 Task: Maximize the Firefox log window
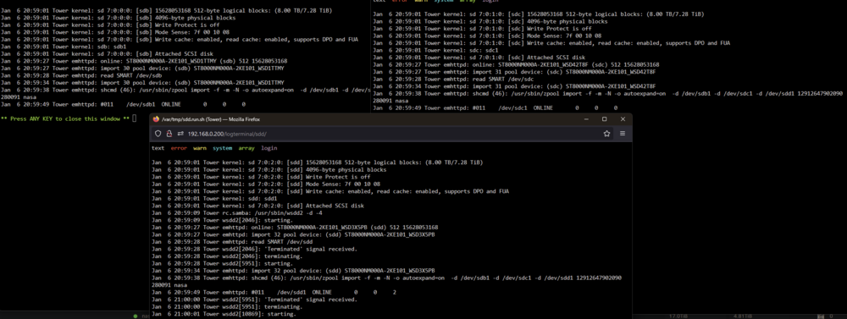point(605,119)
